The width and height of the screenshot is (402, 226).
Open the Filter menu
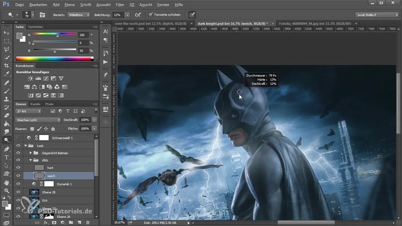tap(120, 5)
